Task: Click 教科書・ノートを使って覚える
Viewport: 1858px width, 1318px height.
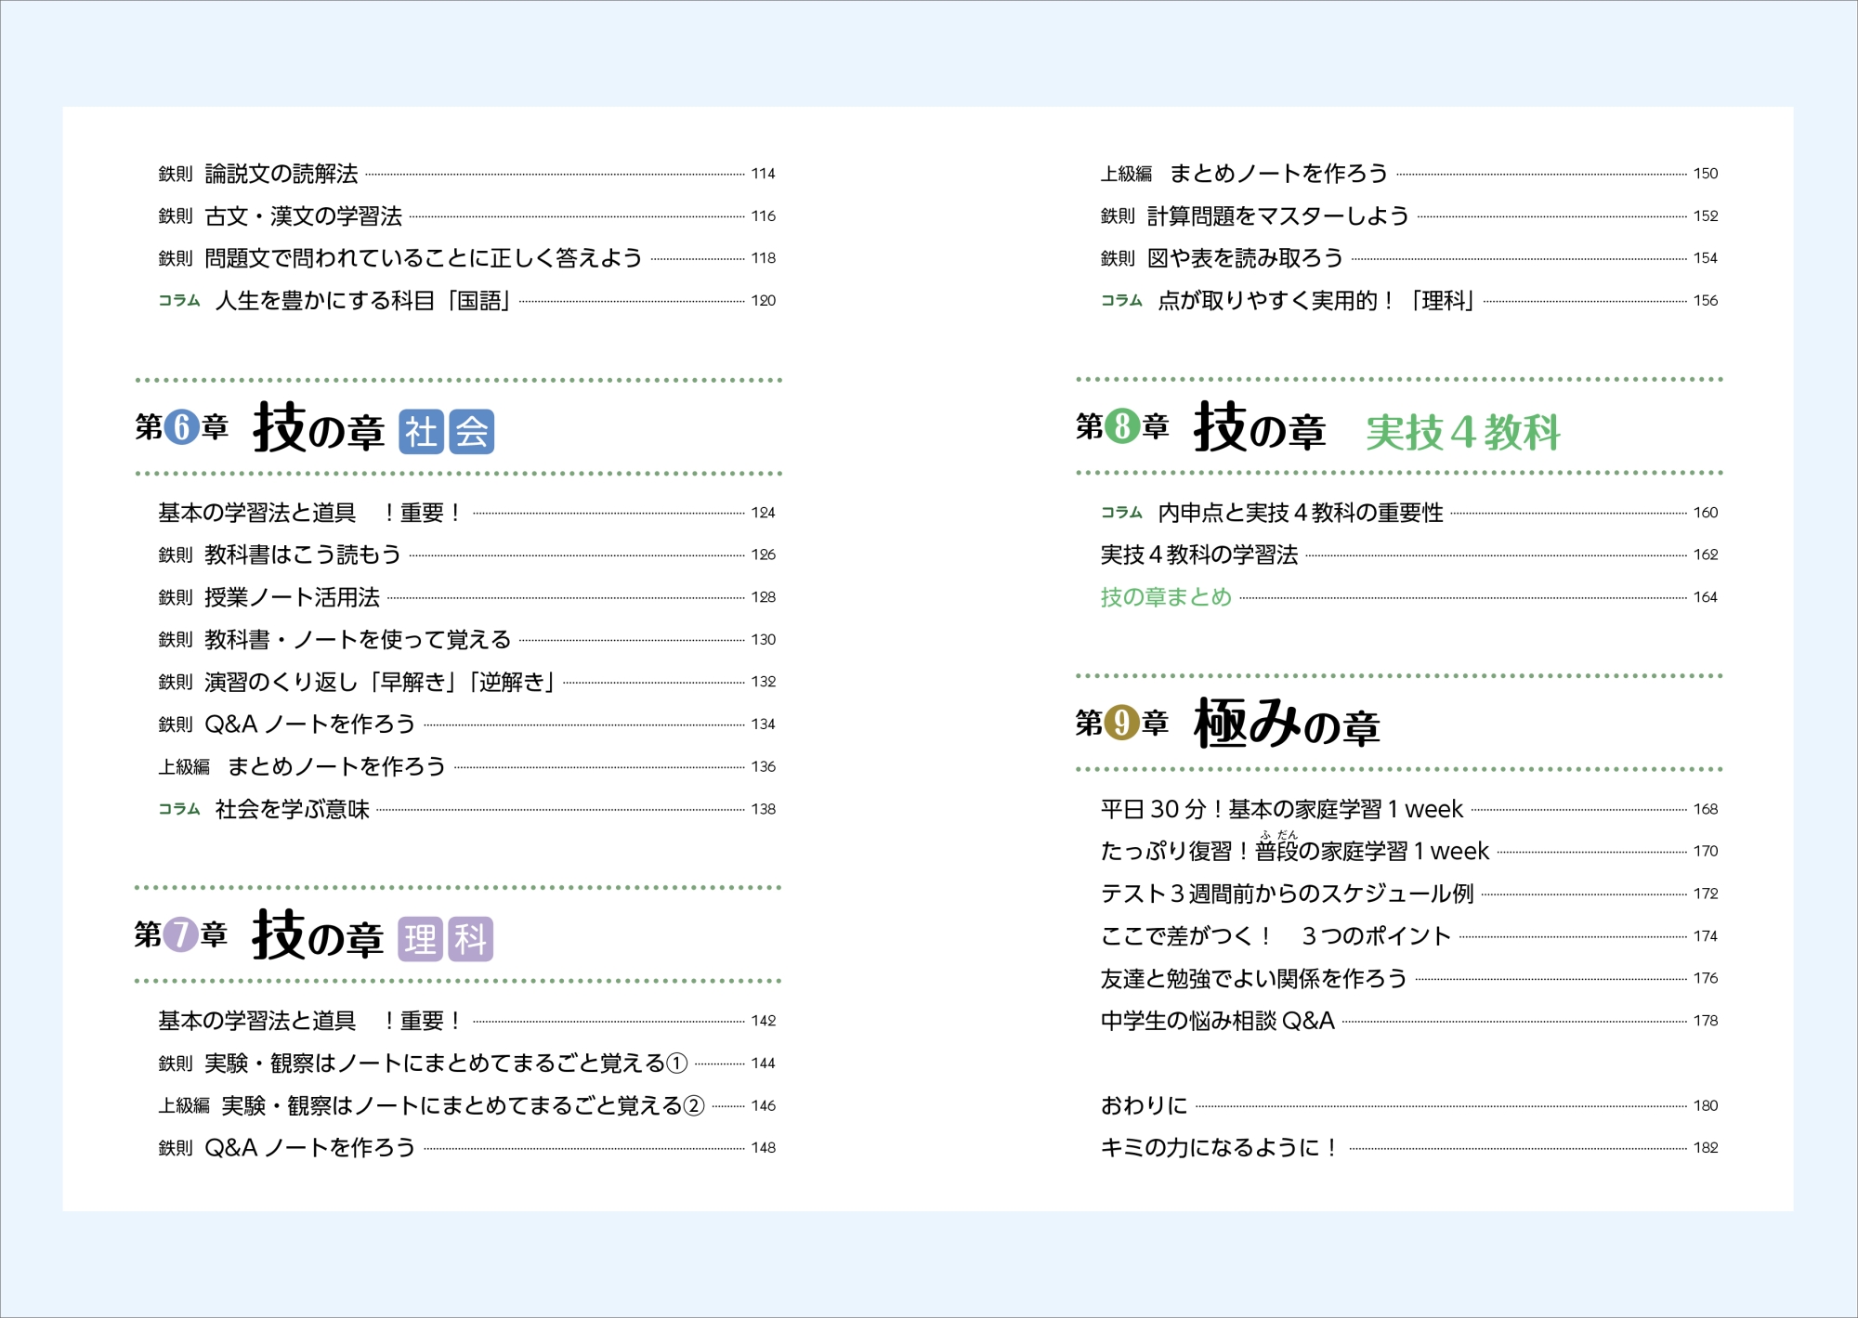Action: tap(358, 640)
